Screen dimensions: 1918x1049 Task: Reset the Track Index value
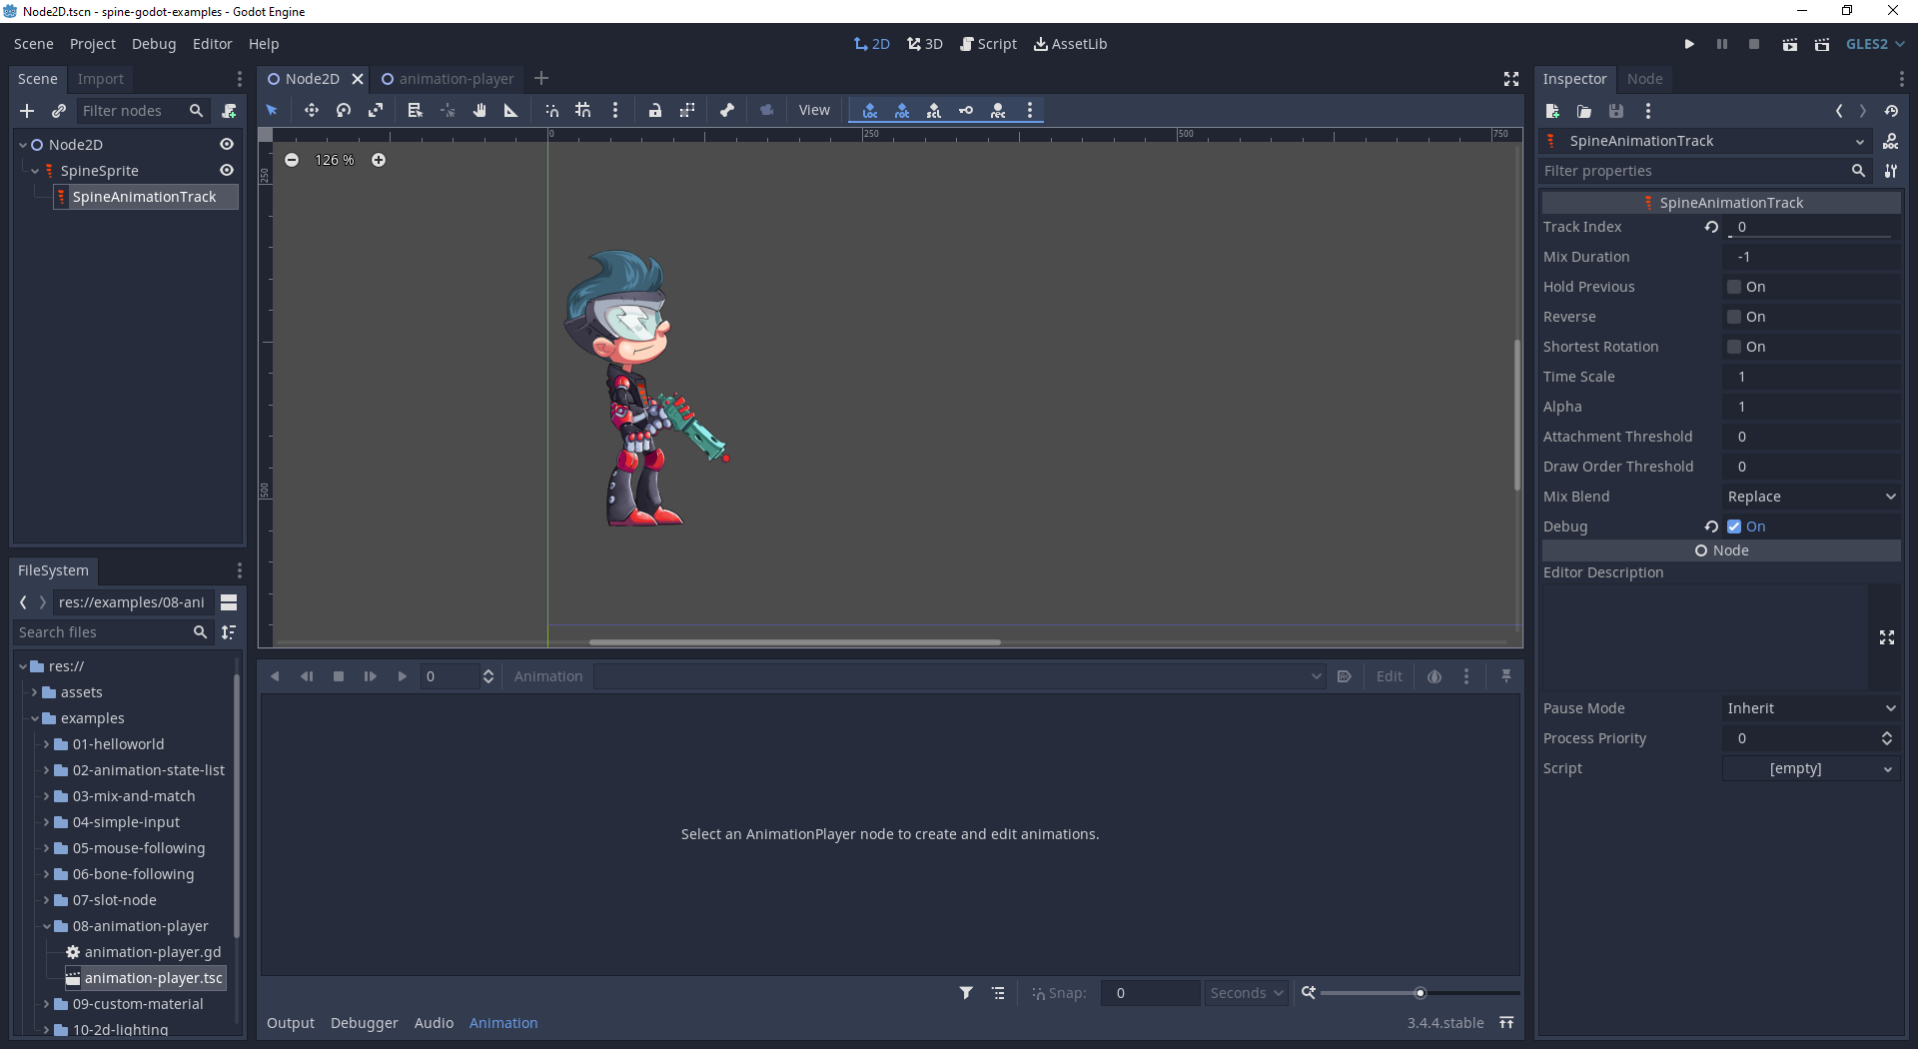(1711, 227)
